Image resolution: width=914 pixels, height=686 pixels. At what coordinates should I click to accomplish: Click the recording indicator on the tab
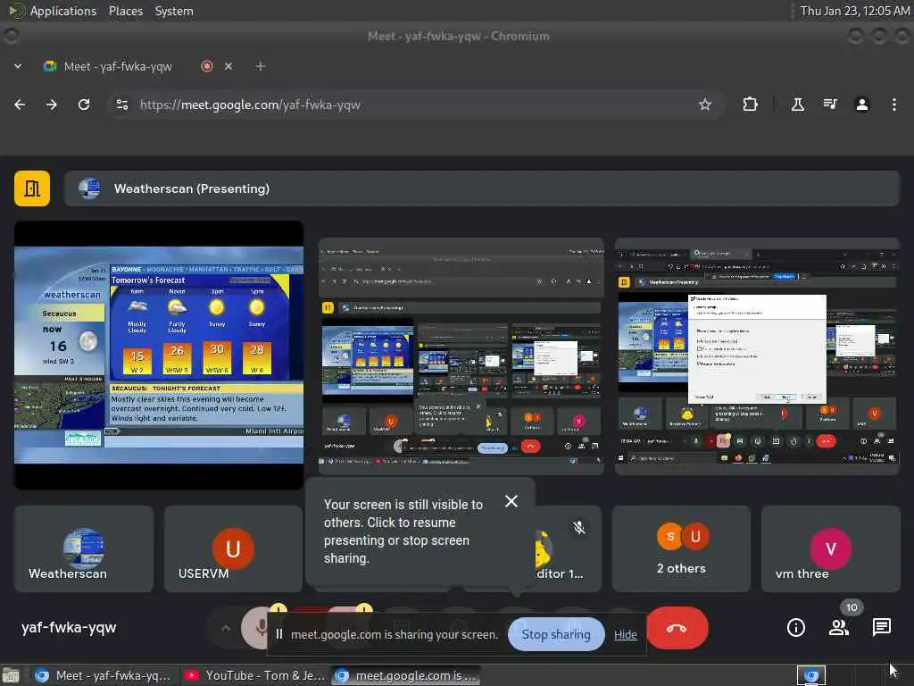coord(207,66)
